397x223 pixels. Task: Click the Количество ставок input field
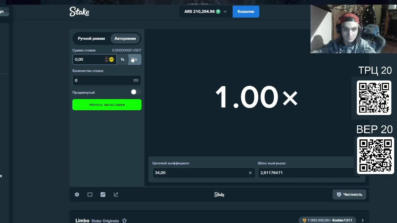pyautogui.click(x=107, y=80)
